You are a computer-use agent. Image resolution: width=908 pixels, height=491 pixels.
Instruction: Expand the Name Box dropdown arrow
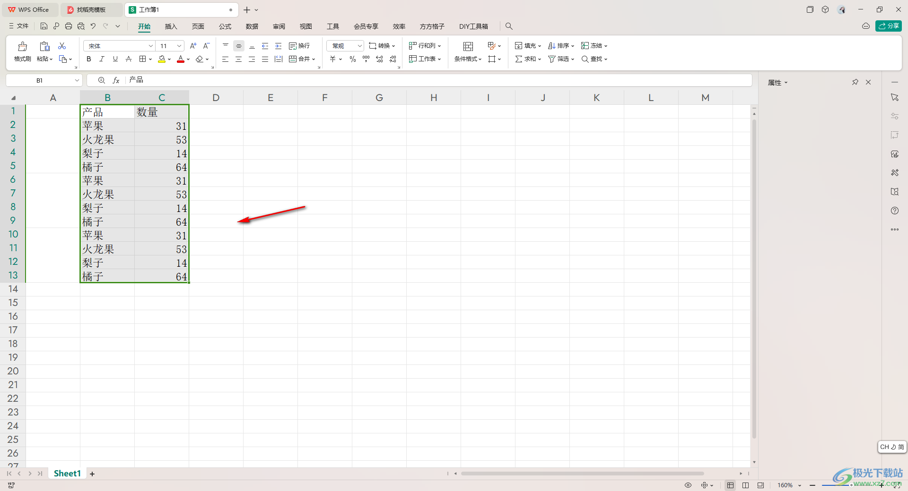(77, 80)
